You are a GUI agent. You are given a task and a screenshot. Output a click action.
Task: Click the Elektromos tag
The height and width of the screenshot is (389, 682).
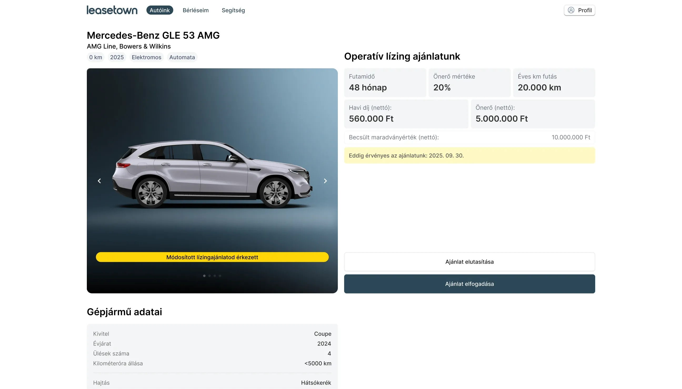pos(146,57)
